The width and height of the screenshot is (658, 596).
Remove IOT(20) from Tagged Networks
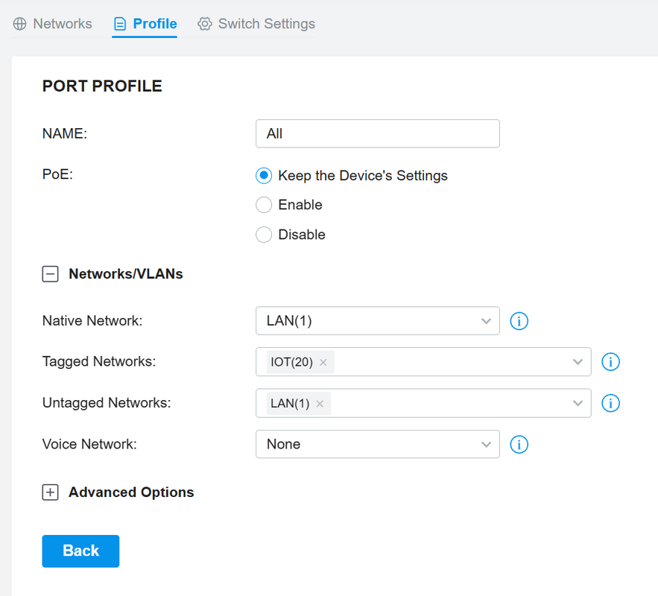point(323,362)
